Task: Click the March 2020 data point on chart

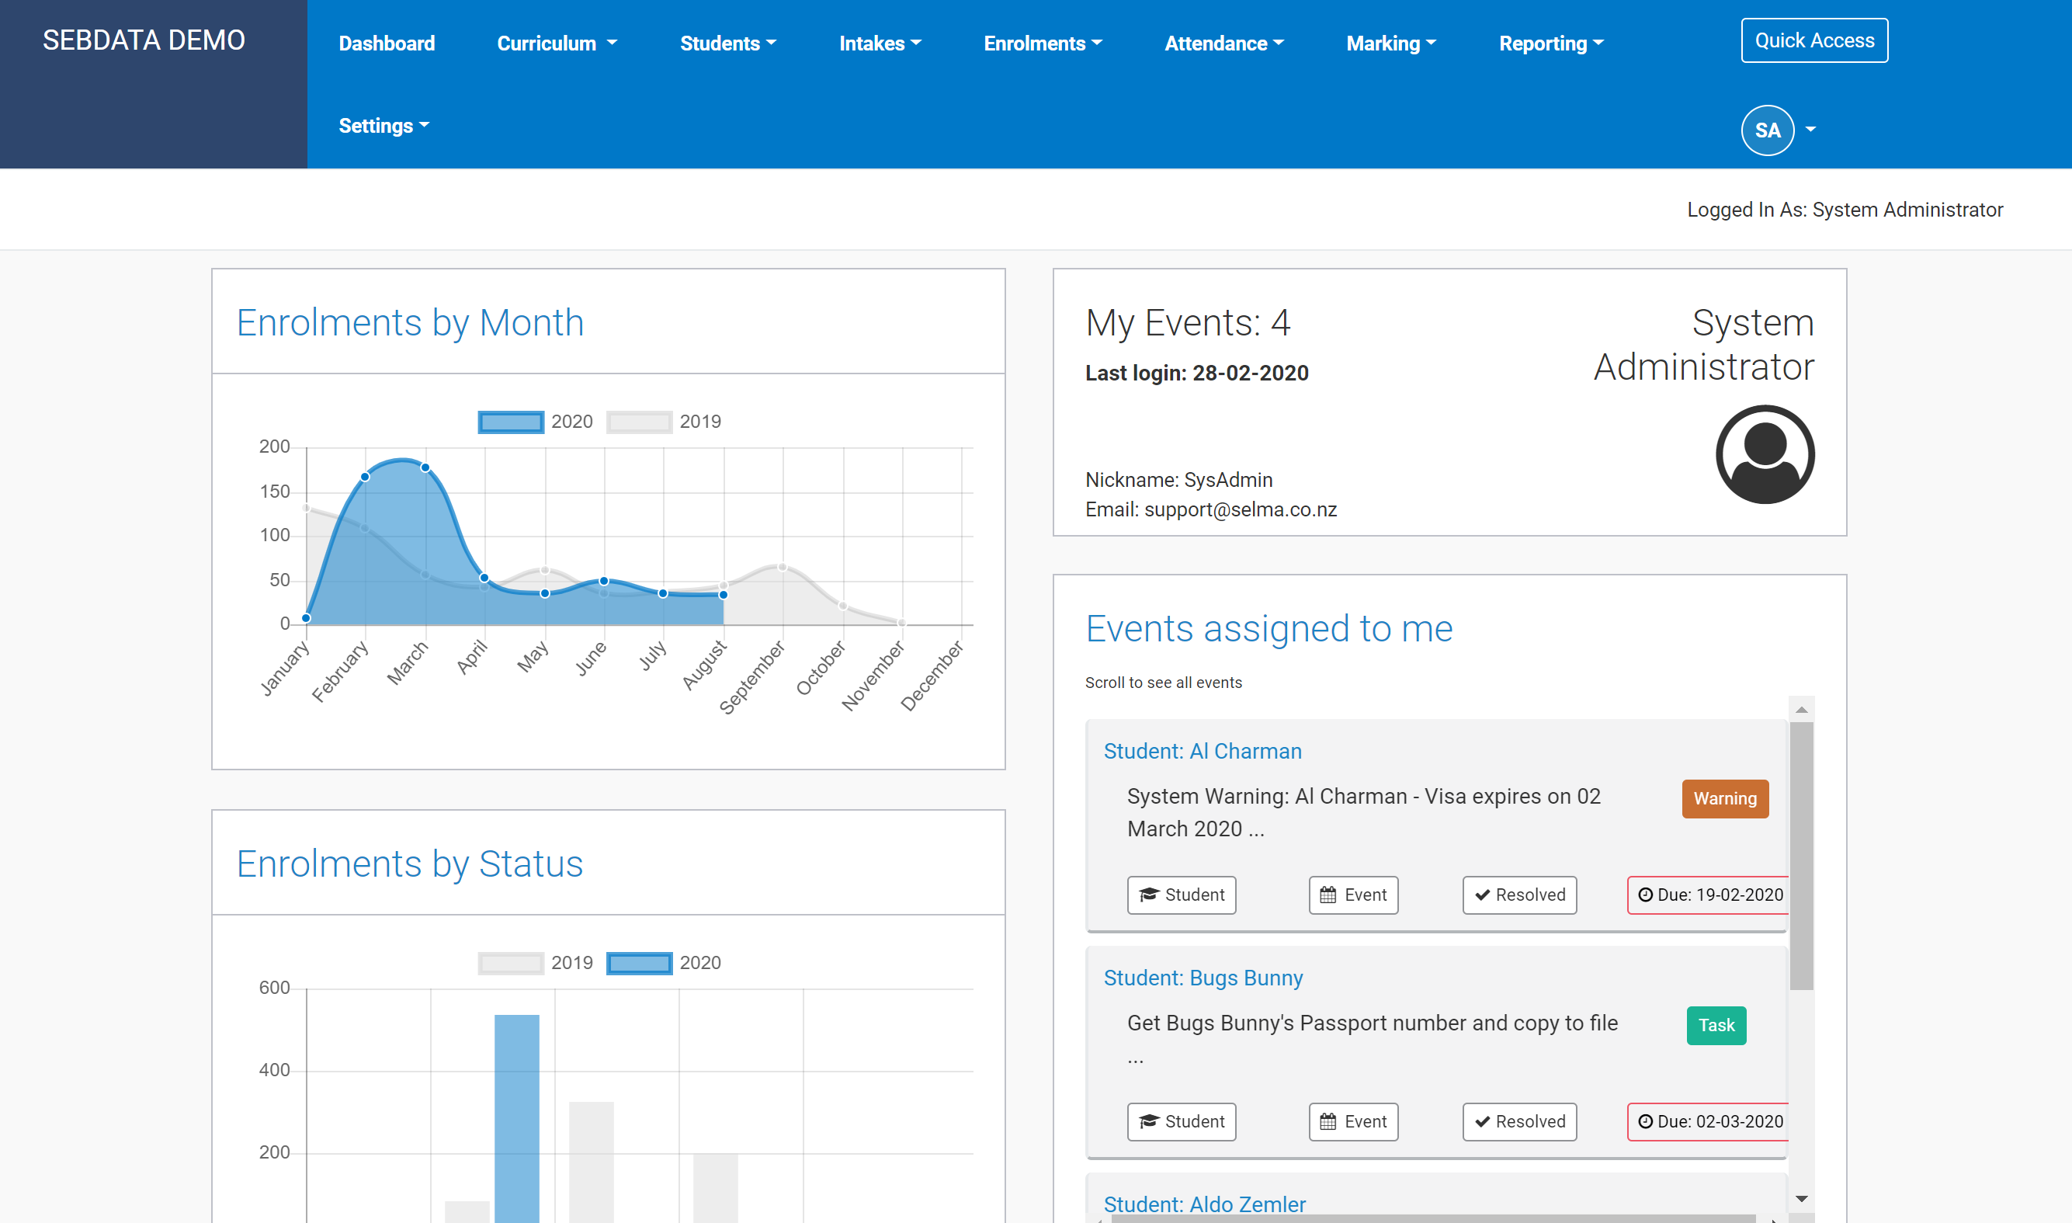Action: tap(425, 467)
